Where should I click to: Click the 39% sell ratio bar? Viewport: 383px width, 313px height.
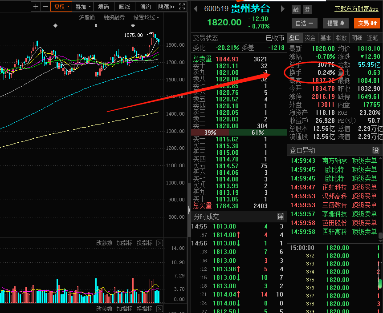210,132
